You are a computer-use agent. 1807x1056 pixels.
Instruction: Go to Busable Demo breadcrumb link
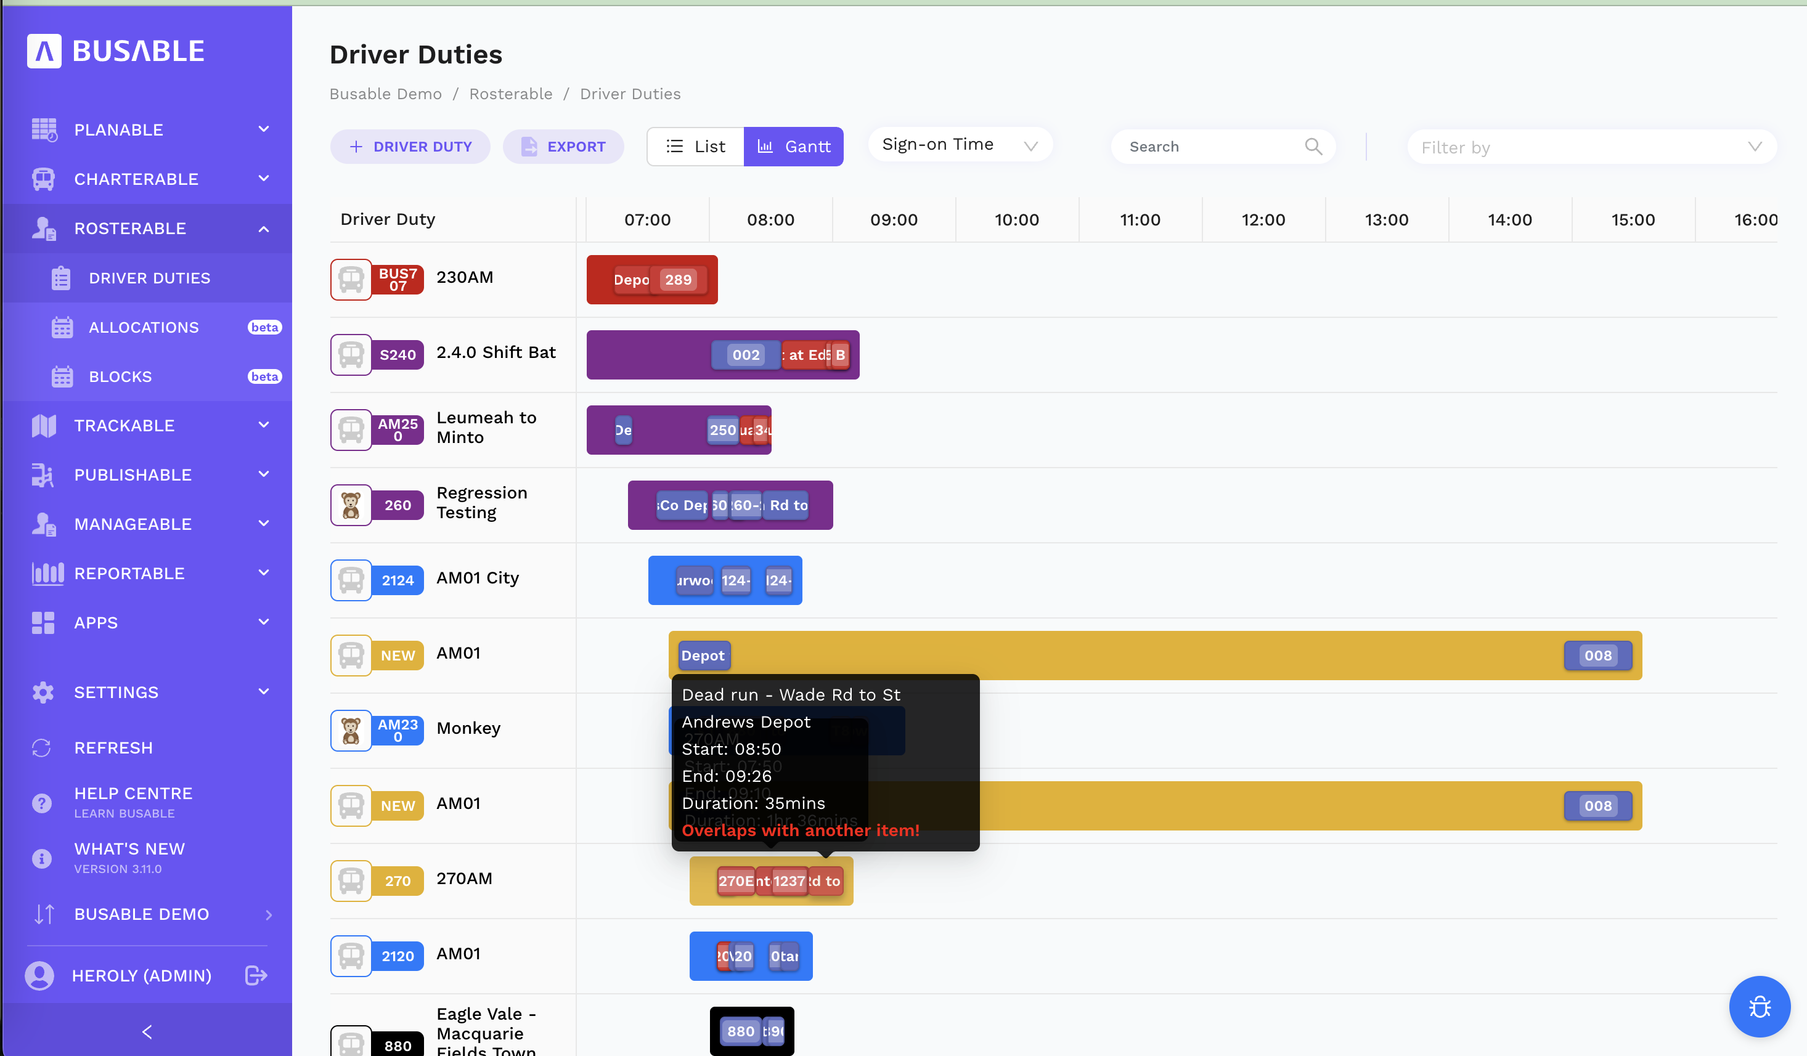tap(386, 94)
